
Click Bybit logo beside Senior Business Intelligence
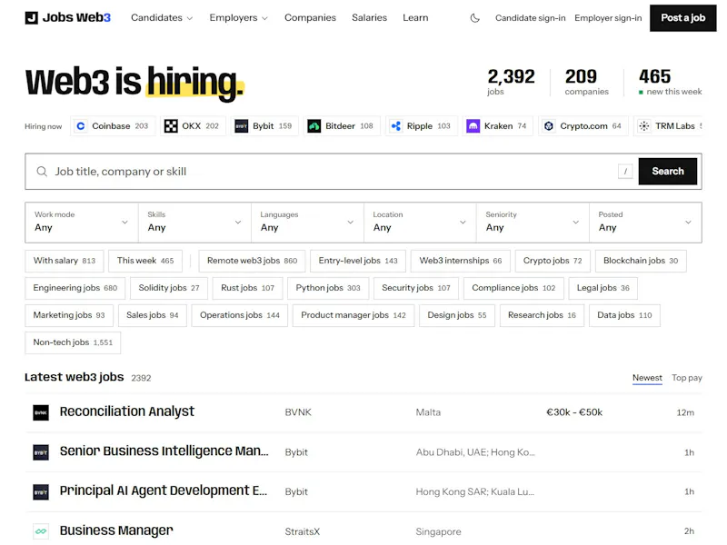coord(41,452)
